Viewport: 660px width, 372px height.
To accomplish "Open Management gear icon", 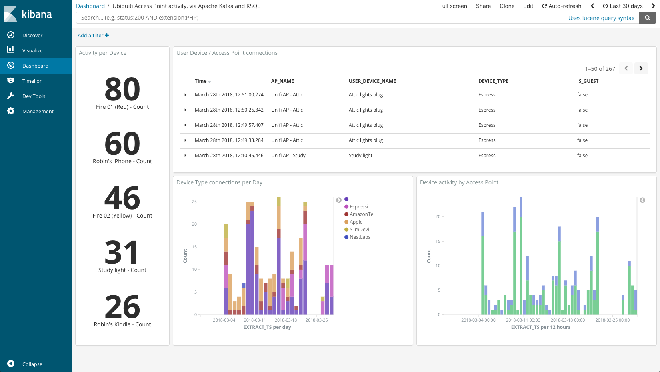I will click(x=11, y=111).
